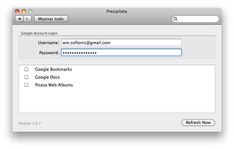
Task: Toggle the Picasa Web Albums checkbox
Action: pos(26,85)
